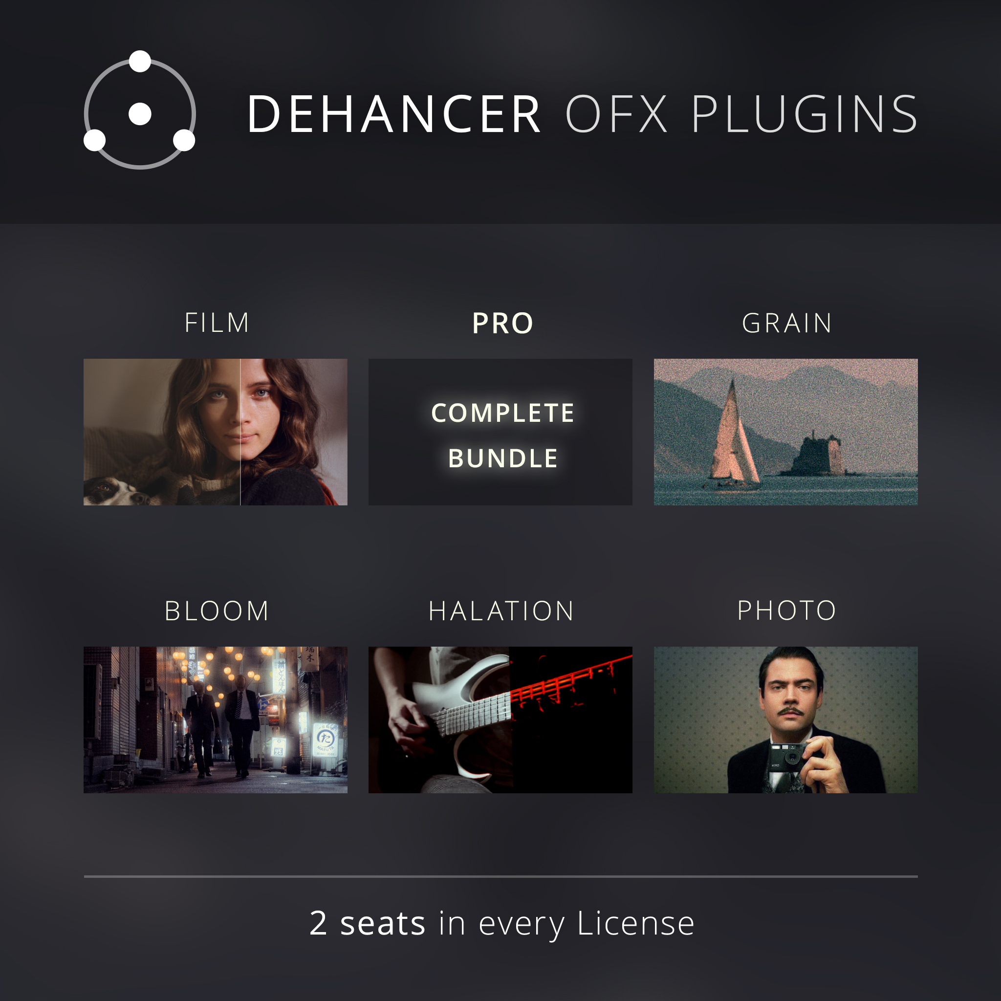Open the Bloom night street thumbnail
The image size is (1001, 1001).
(216, 719)
